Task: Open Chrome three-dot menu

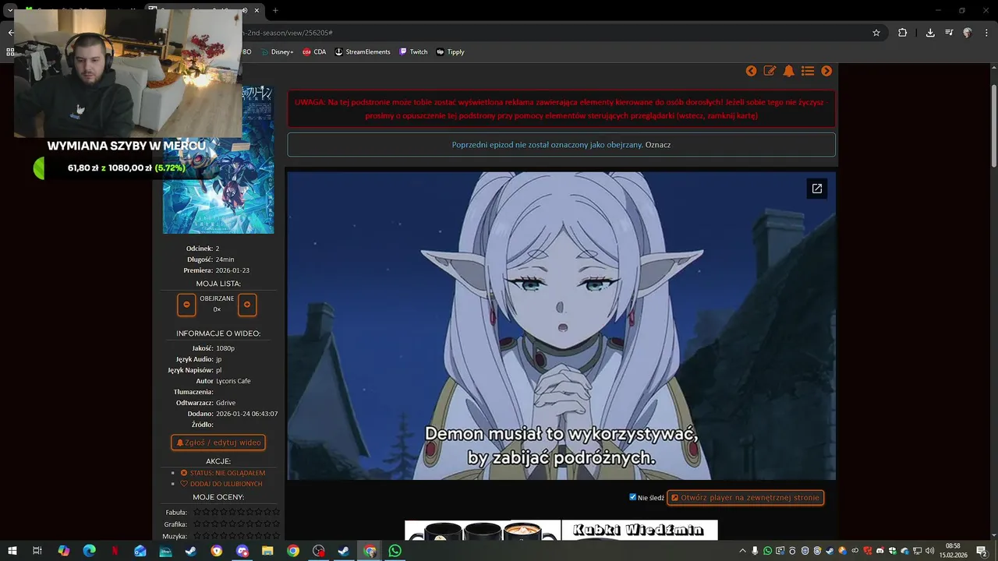Action: [986, 33]
